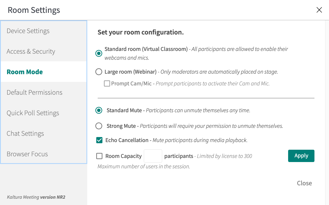The width and height of the screenshot is (329, 205).
Task: Go to Quick Poll Settings
Action: tap(33, 113)
